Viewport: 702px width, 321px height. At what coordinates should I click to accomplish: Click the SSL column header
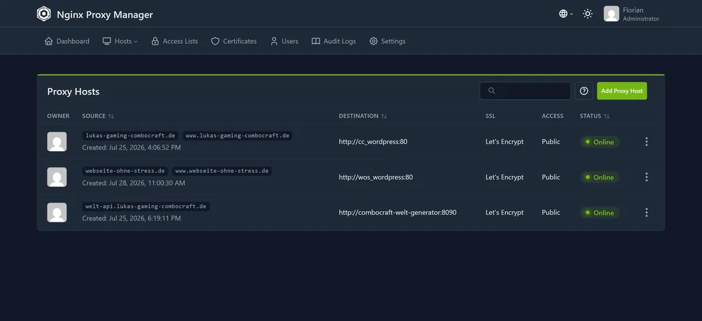490,116
